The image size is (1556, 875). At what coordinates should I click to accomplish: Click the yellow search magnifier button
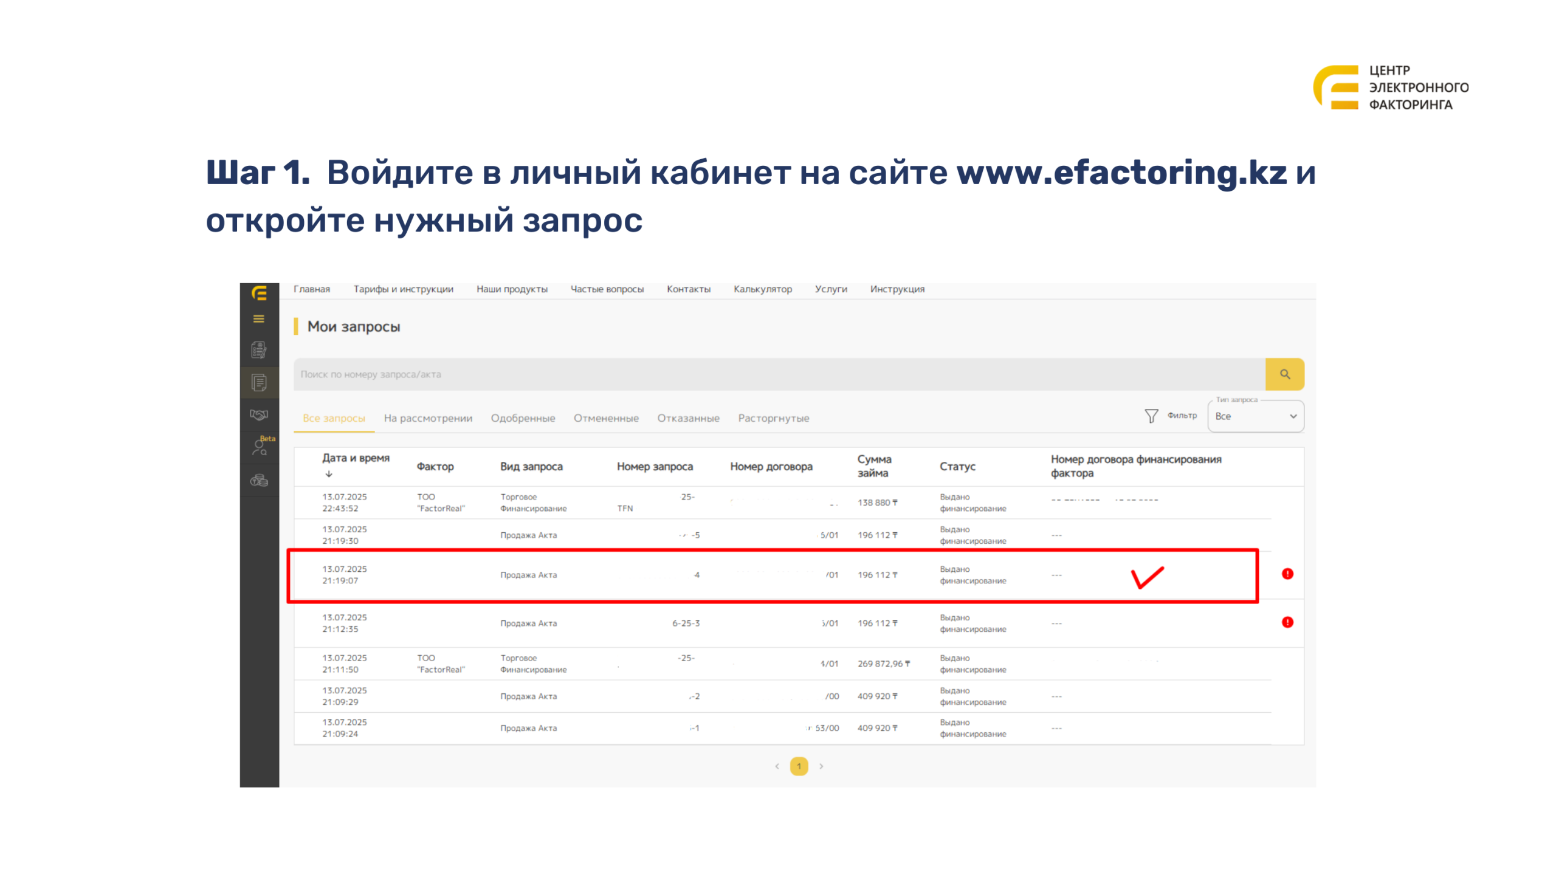pos(1284,374)
